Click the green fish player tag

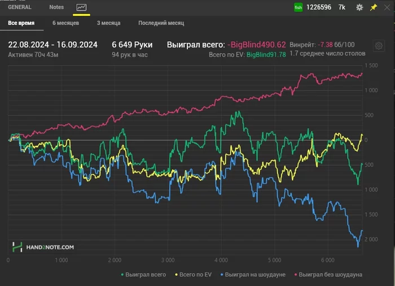tap(299, 7)
